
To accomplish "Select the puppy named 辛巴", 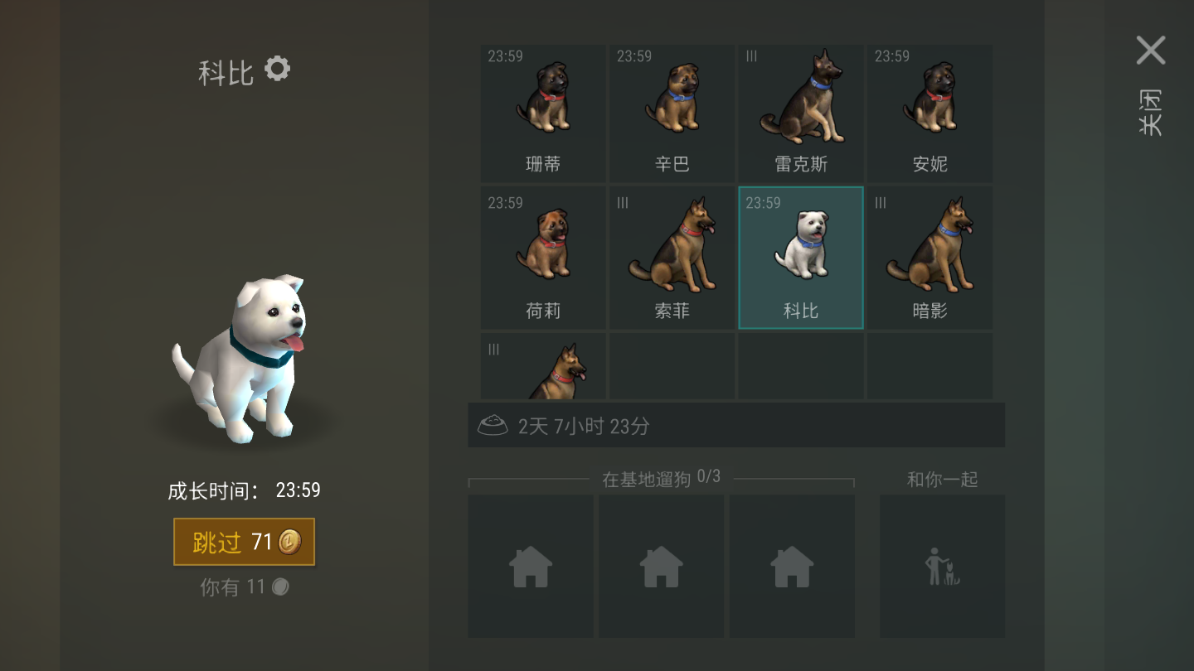I will click(x=672, y=113).
